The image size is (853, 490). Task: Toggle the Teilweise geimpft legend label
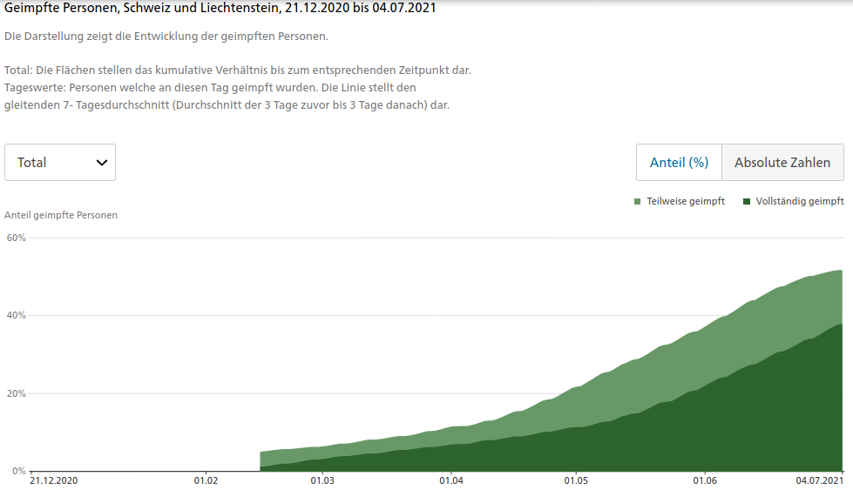point(686,201)
